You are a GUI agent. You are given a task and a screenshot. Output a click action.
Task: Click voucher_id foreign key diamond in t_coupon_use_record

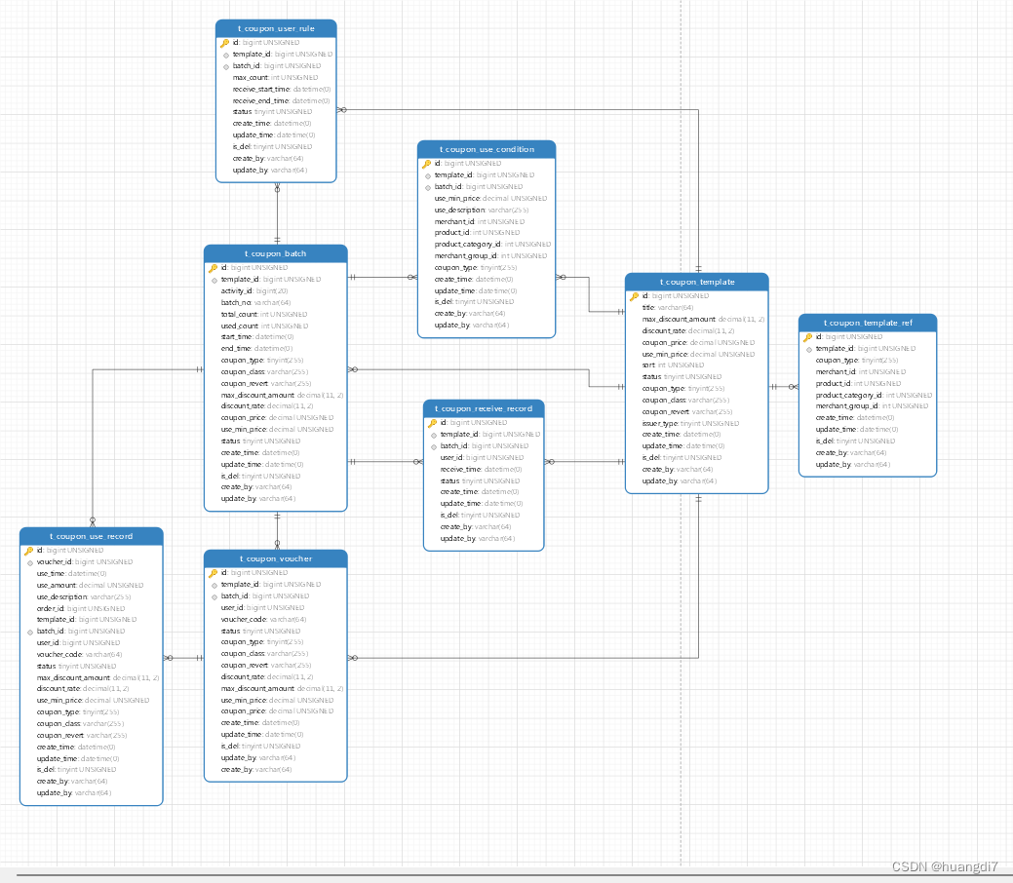(x=29, y=562)
